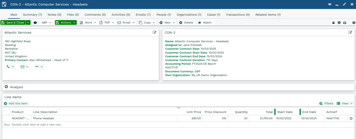The width and height of the screenshot is (356, 139).
Task: Add a new line item
Action: 16,103
